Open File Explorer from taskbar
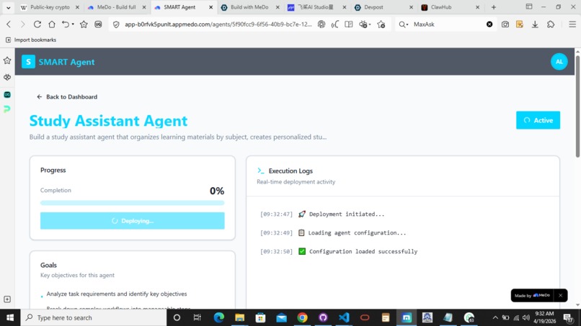Image resolution: width=581 pixels, height=326 pixels. coord(239,317)
